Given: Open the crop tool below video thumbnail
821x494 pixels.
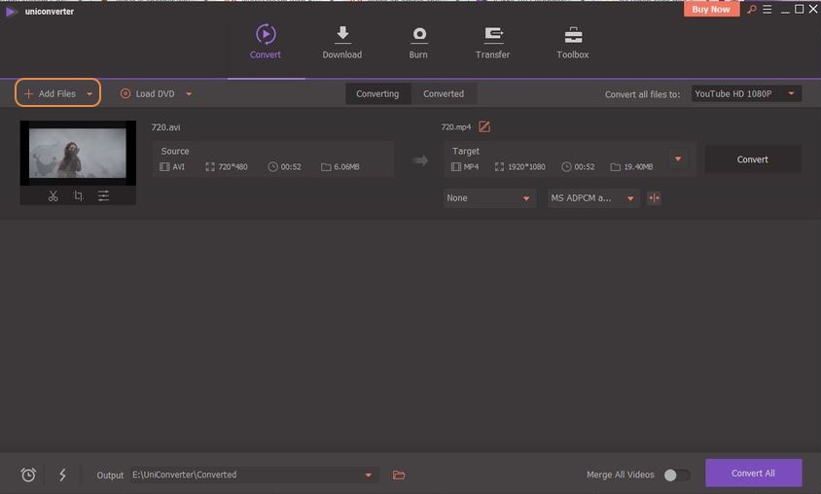Looking at the screenshot, I should pyautogui.click(x=78, y=195).
